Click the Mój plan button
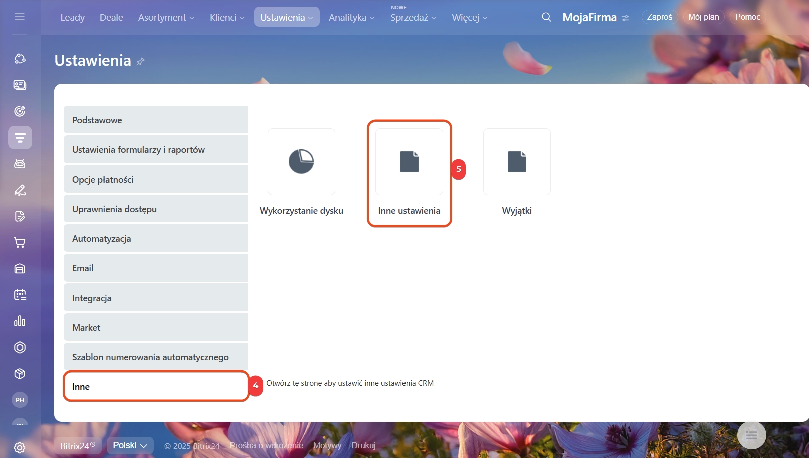This screenshot has width=809, height=458. (x=703, y=17)
